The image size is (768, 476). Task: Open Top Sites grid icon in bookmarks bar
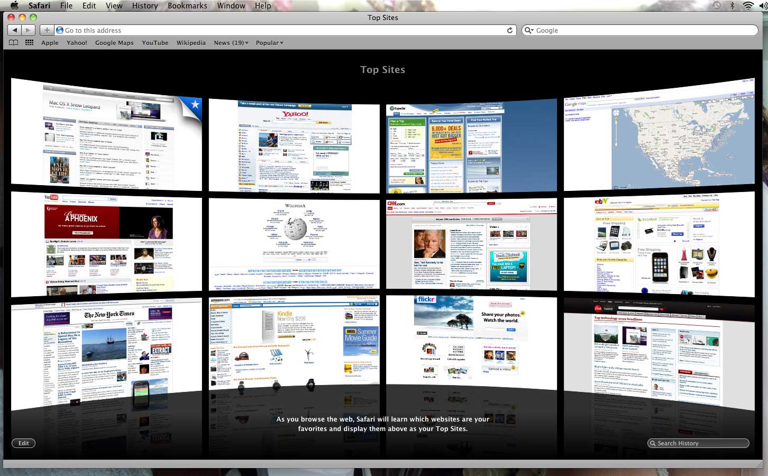pyautogui.click(x=30, y=43)
